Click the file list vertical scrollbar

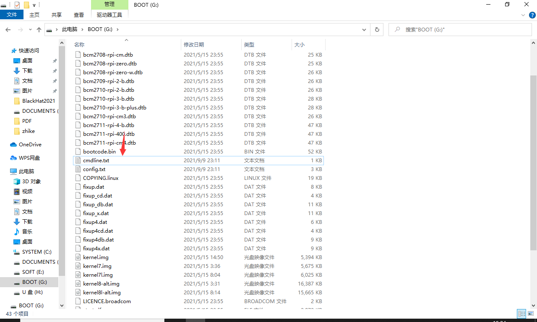[533, 164]
